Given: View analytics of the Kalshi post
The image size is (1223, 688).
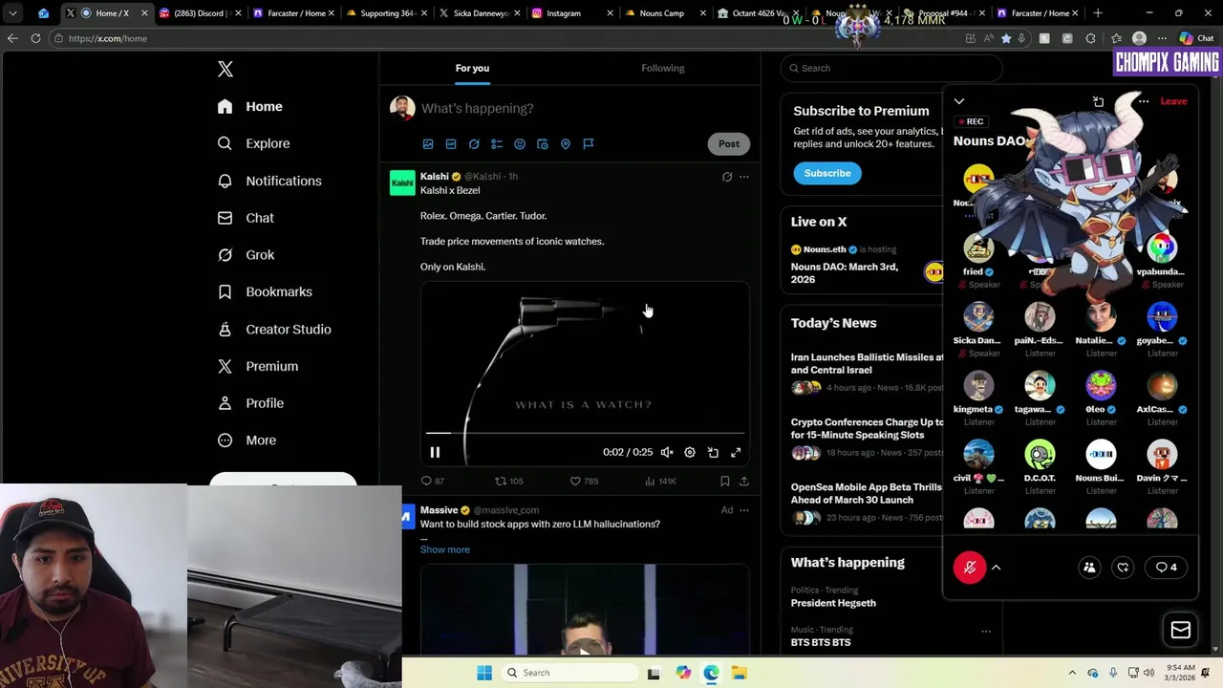Looking at the screenshot, I should [660, 482].
